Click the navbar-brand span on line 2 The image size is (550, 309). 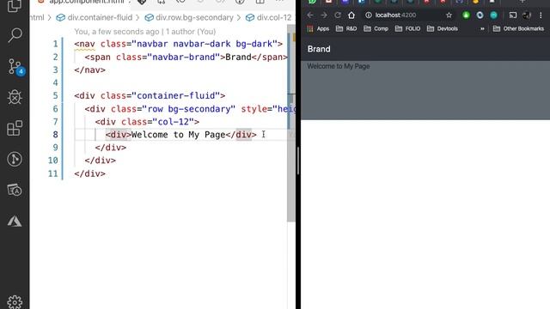[186, 58]
